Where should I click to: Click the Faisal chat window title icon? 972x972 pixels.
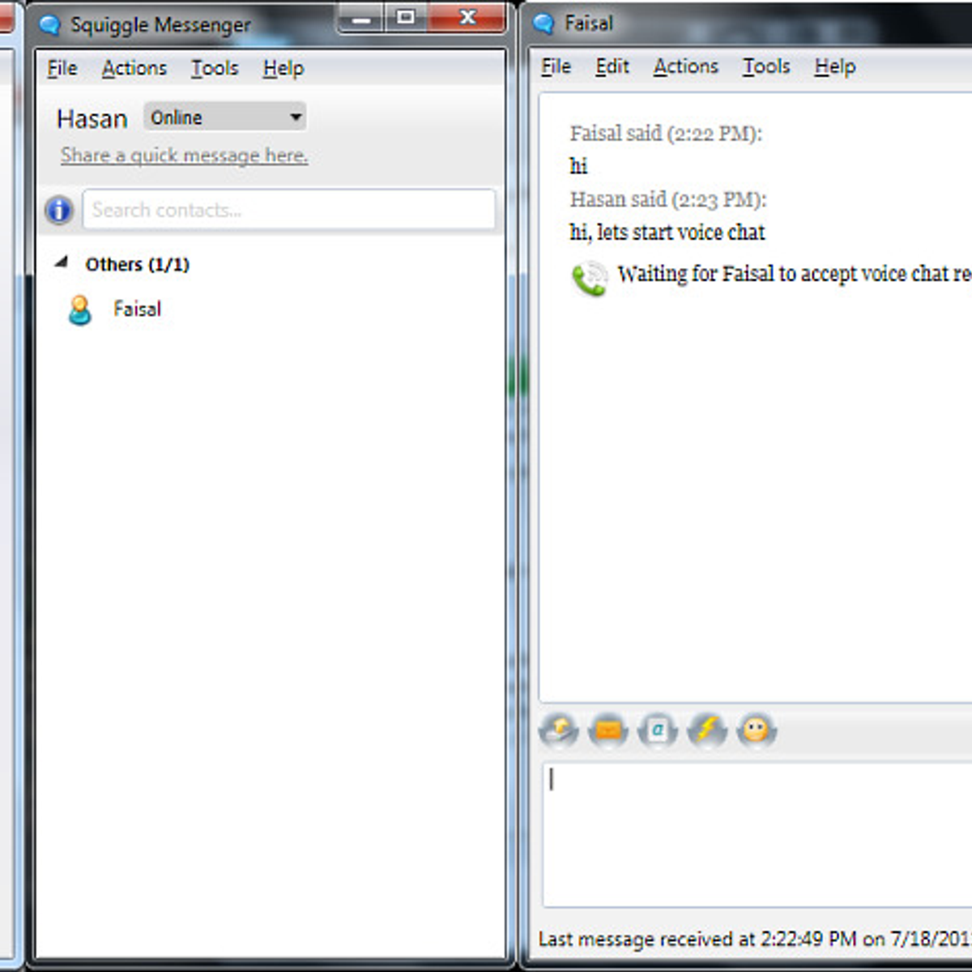[x=544, y=23]
